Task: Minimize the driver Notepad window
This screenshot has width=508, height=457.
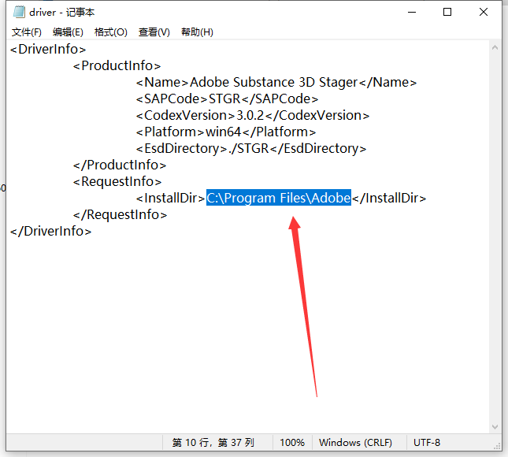Action: click(411, 12)
